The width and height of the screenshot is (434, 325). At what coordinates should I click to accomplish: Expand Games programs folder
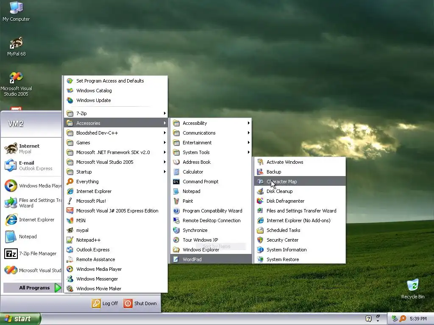(x=116, y=143)
